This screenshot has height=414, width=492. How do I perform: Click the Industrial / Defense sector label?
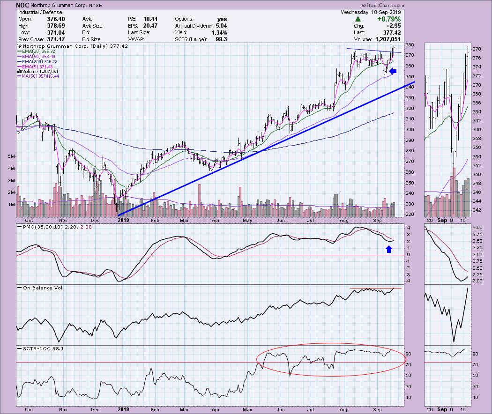40,12
